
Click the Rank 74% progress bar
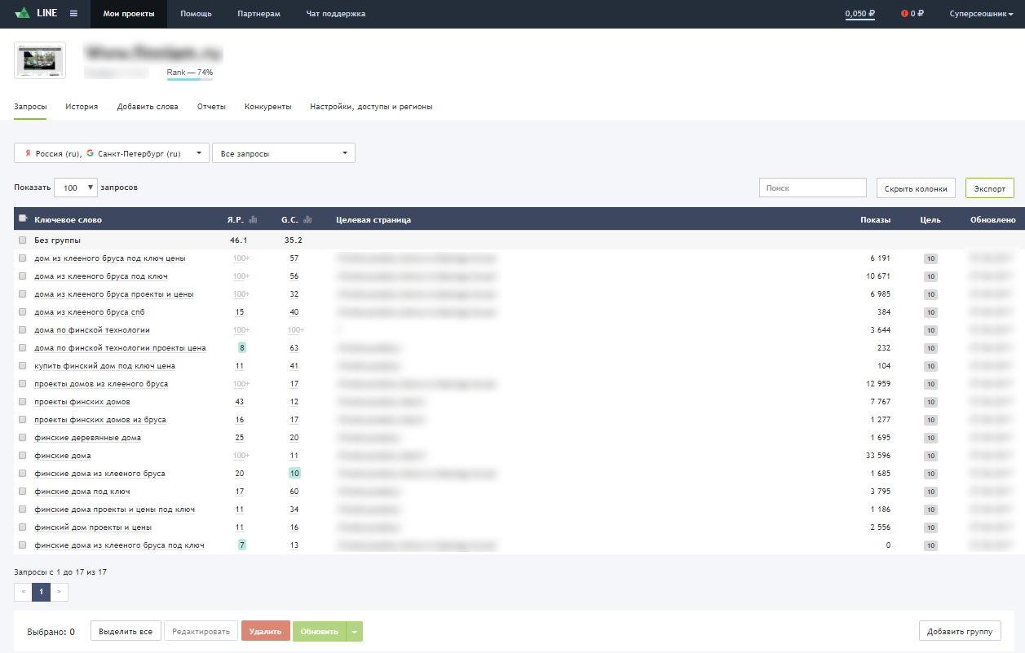coord(189,80)
